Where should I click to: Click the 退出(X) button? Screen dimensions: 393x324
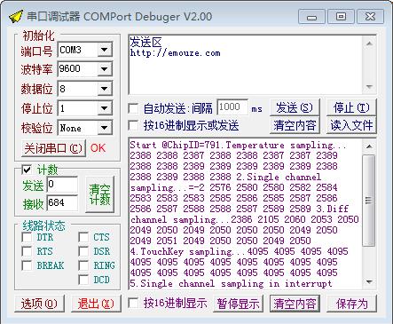click(96, 304)
